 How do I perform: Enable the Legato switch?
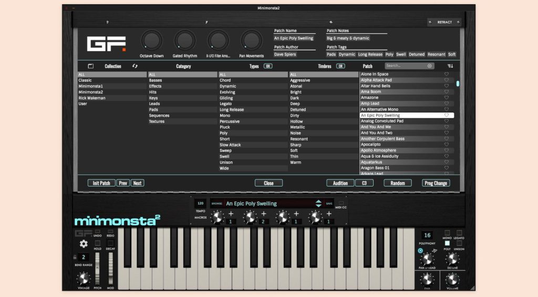459,233
